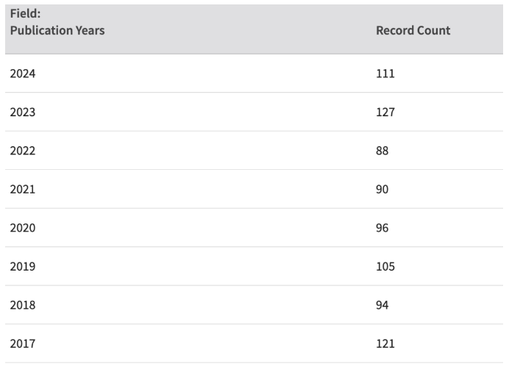Click record count 96 for 2020
The width and height of the screenshot is (509, 367).
click(382, 228)
